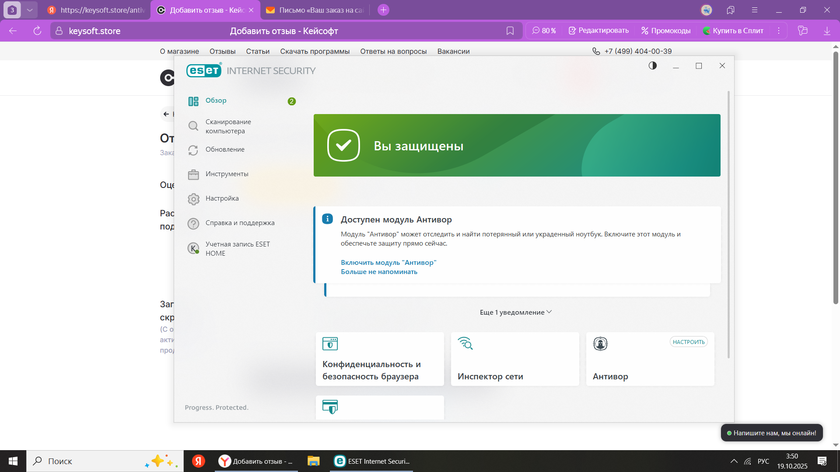
Task: Open the Tools briefcase icon
Action: [x=193, y=174]
